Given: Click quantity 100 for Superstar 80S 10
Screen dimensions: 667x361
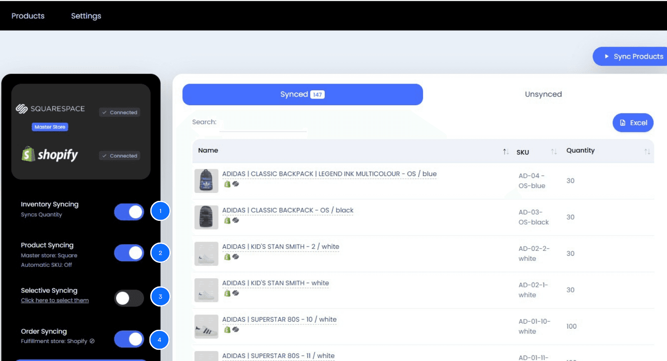Looking at the screenshot, I should [x=571, y=326].
